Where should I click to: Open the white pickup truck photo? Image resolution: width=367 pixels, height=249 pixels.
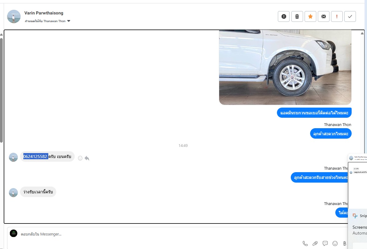tap(285, 67)
